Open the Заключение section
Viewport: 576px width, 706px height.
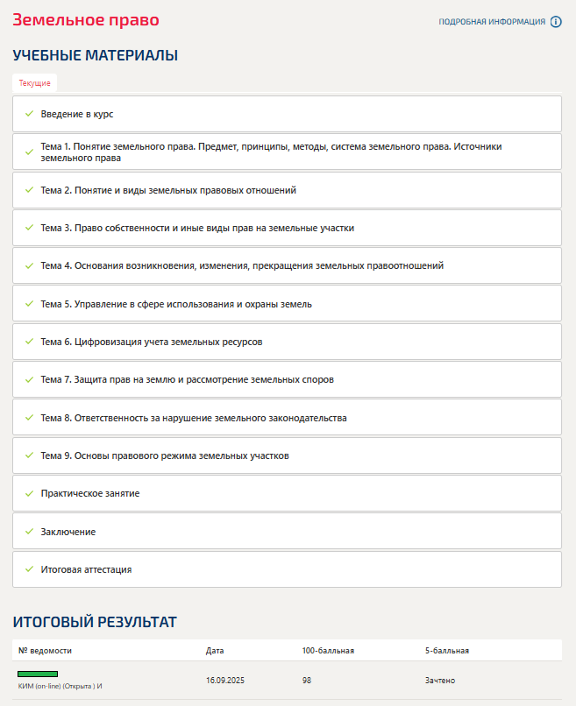point(68,532)
